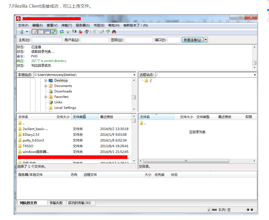
Task: Open the Site Manager icon
Action: pyautogui.click(x=21, y=32)
